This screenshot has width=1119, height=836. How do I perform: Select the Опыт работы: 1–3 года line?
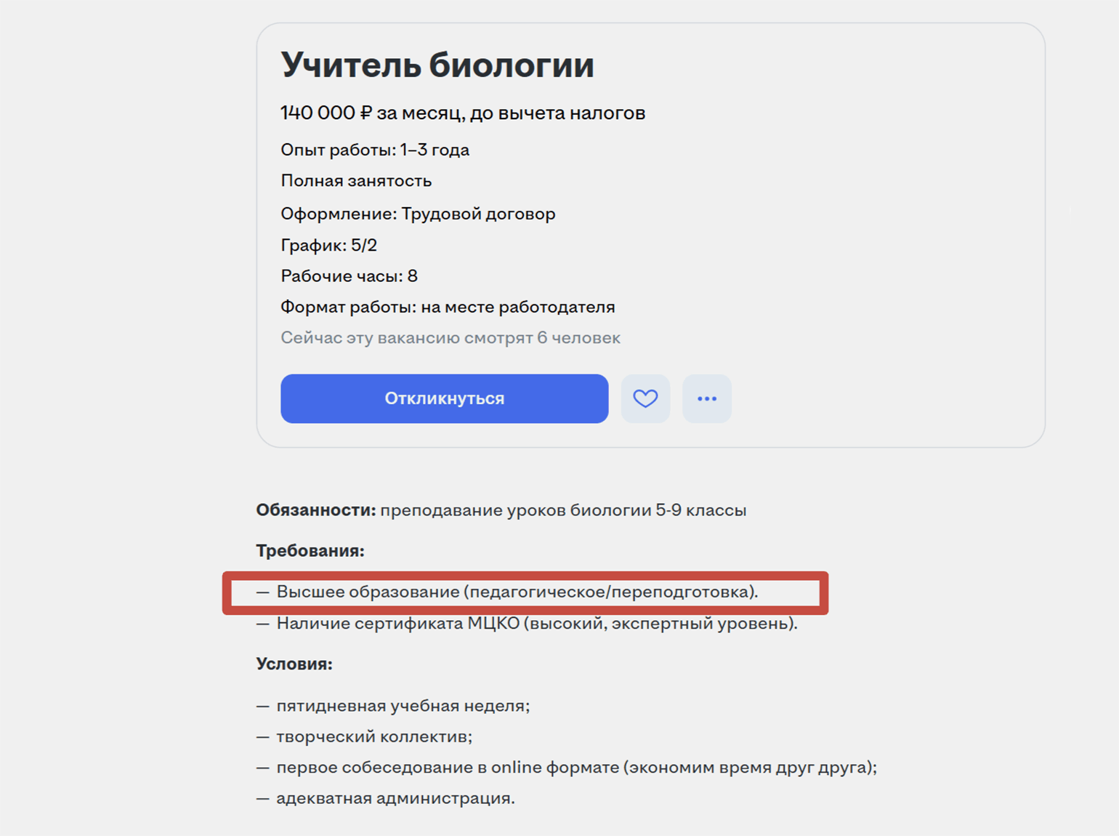coord(375,150)
